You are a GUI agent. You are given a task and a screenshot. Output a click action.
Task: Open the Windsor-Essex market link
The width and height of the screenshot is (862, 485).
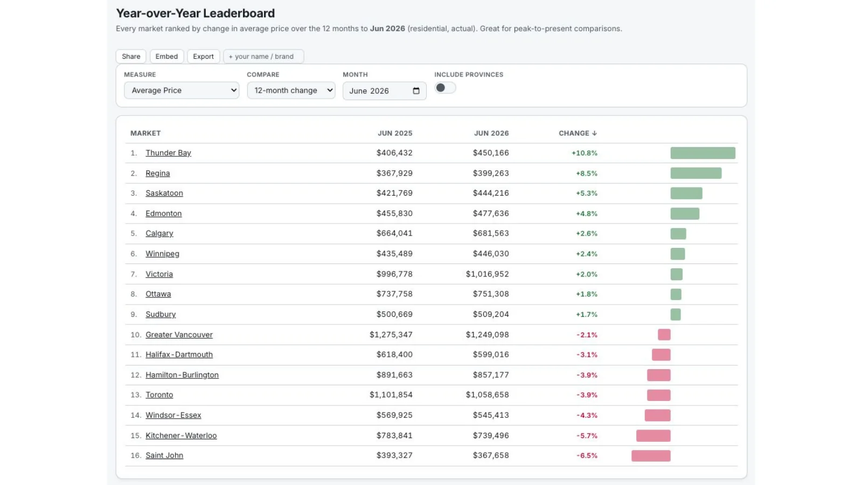pos(173,415)
